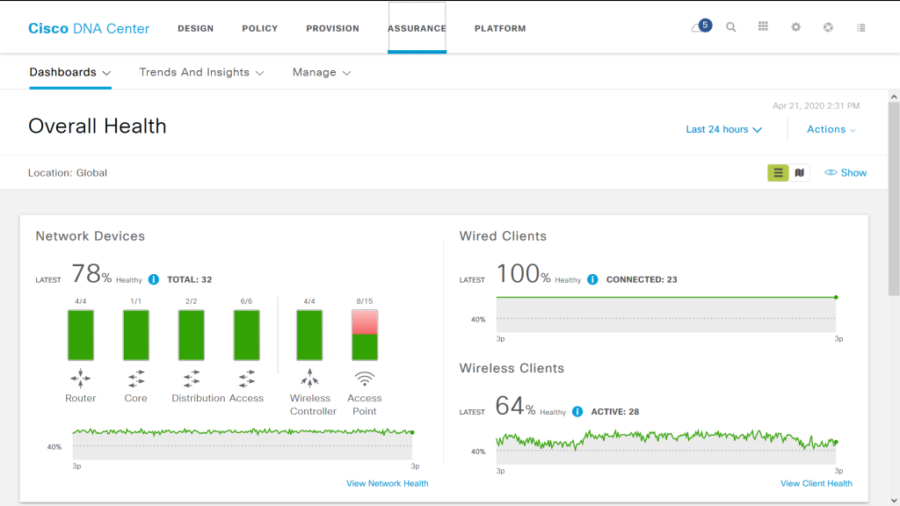900x506 pixels.
Task: Click the Distribution switch icon
Action: 191,379
